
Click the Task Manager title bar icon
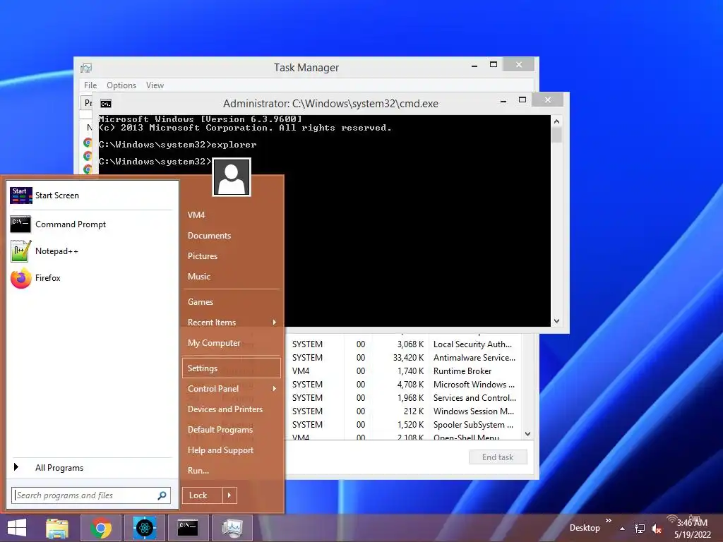click(x=86, y=68)
